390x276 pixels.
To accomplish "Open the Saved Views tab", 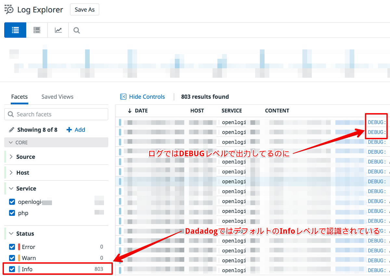I will tap(58, 97).
